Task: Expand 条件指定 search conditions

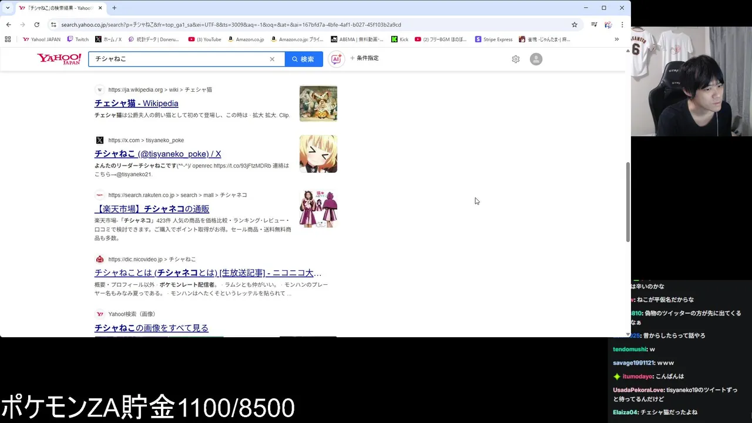Action: pyautogui.click(x=364, y=58)
